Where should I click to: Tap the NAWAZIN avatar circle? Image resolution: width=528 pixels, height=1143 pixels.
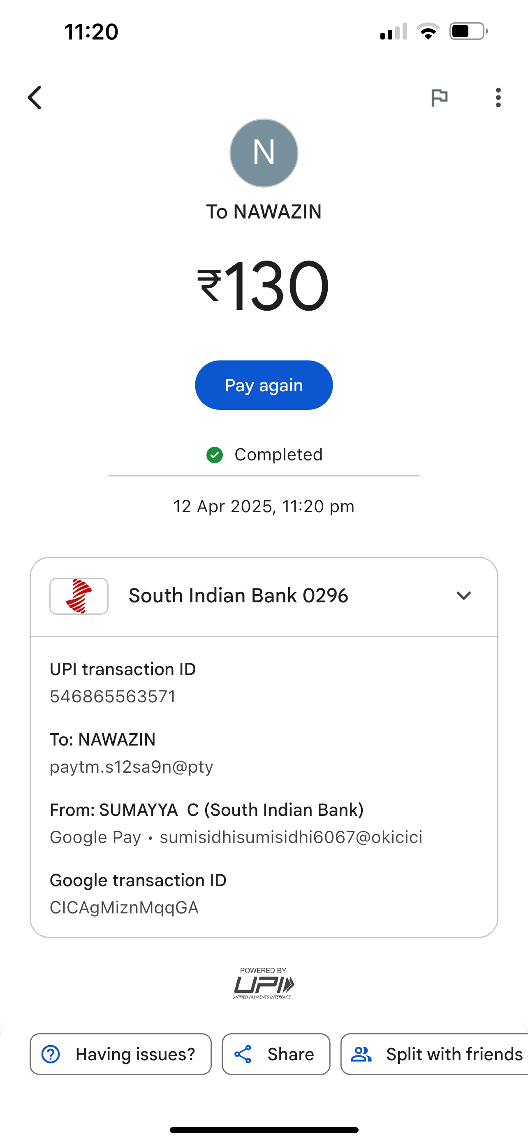(264, 153)
